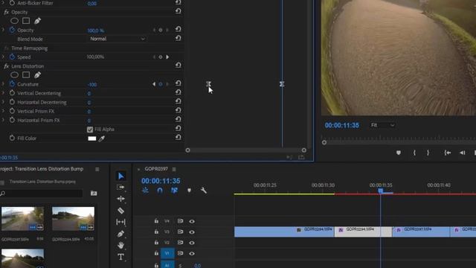Click the Curvature value -100
Viewport: 476px width, 268px height.
coord(92,84)
